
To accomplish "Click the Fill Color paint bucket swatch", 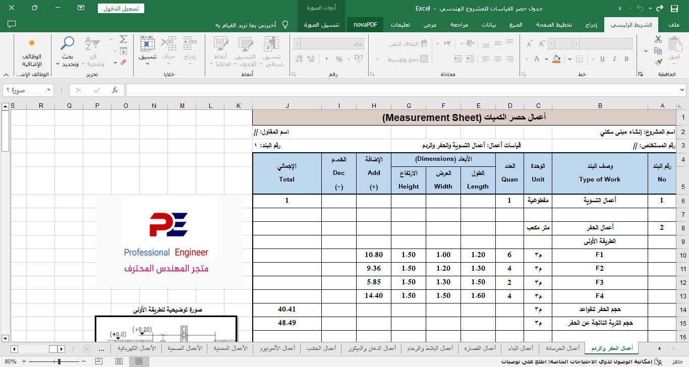I will (556, 59).
